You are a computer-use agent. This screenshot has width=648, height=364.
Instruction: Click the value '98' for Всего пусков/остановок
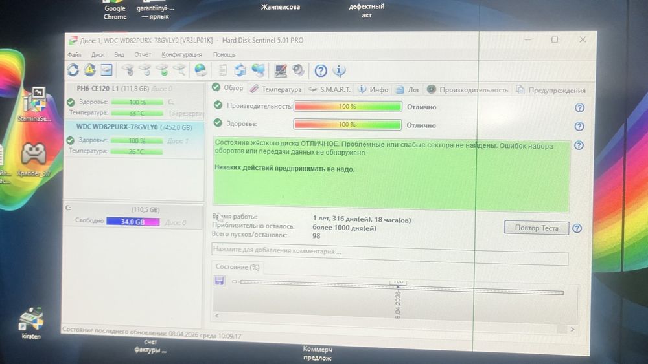click(316, 236)
